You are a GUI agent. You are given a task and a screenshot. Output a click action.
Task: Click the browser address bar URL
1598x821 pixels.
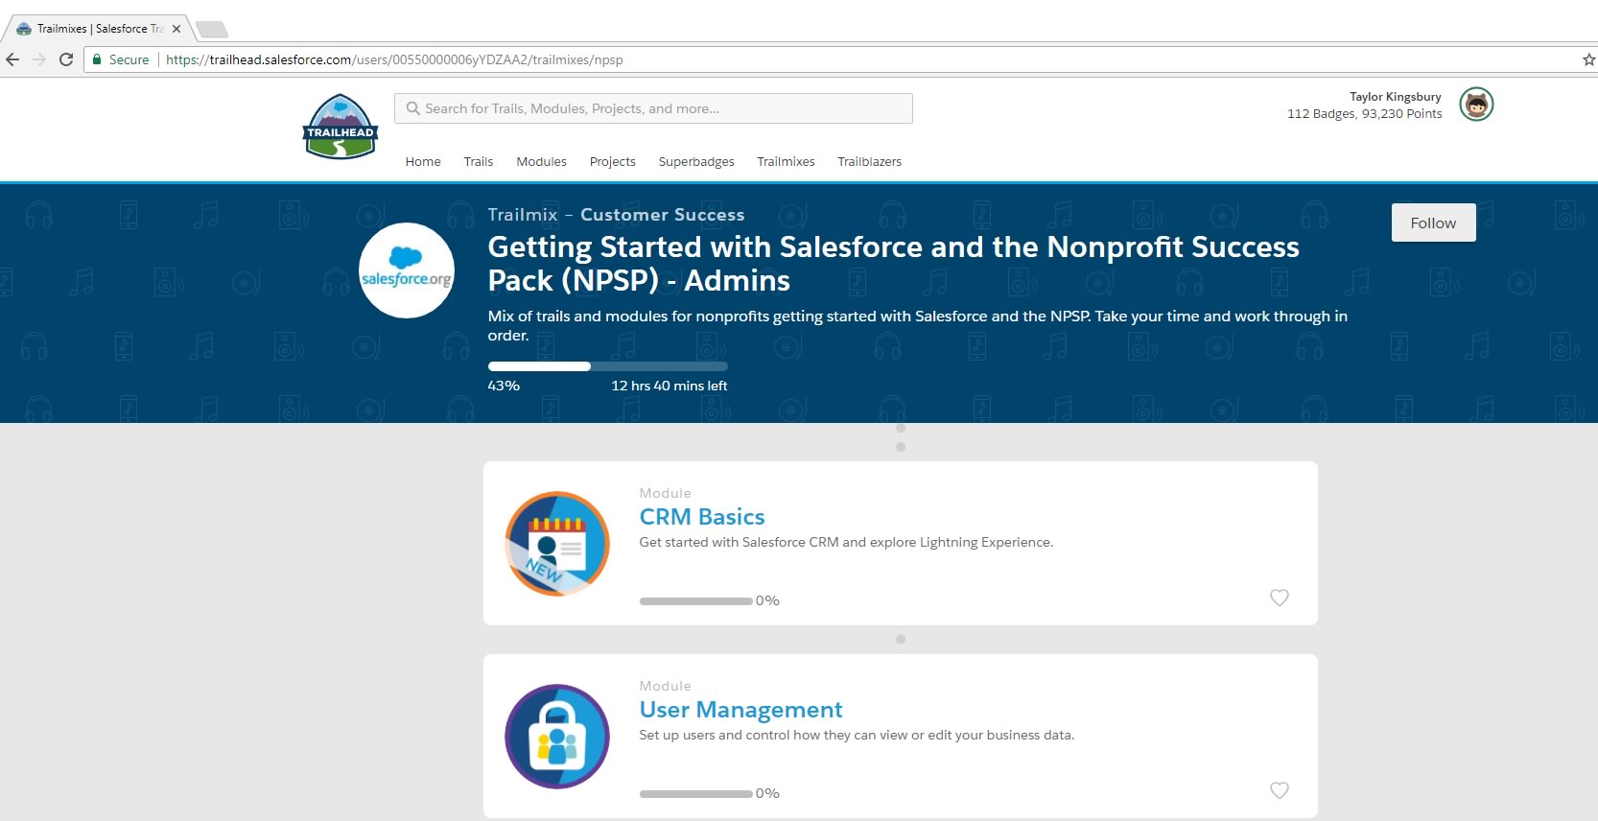coord(394,59)
